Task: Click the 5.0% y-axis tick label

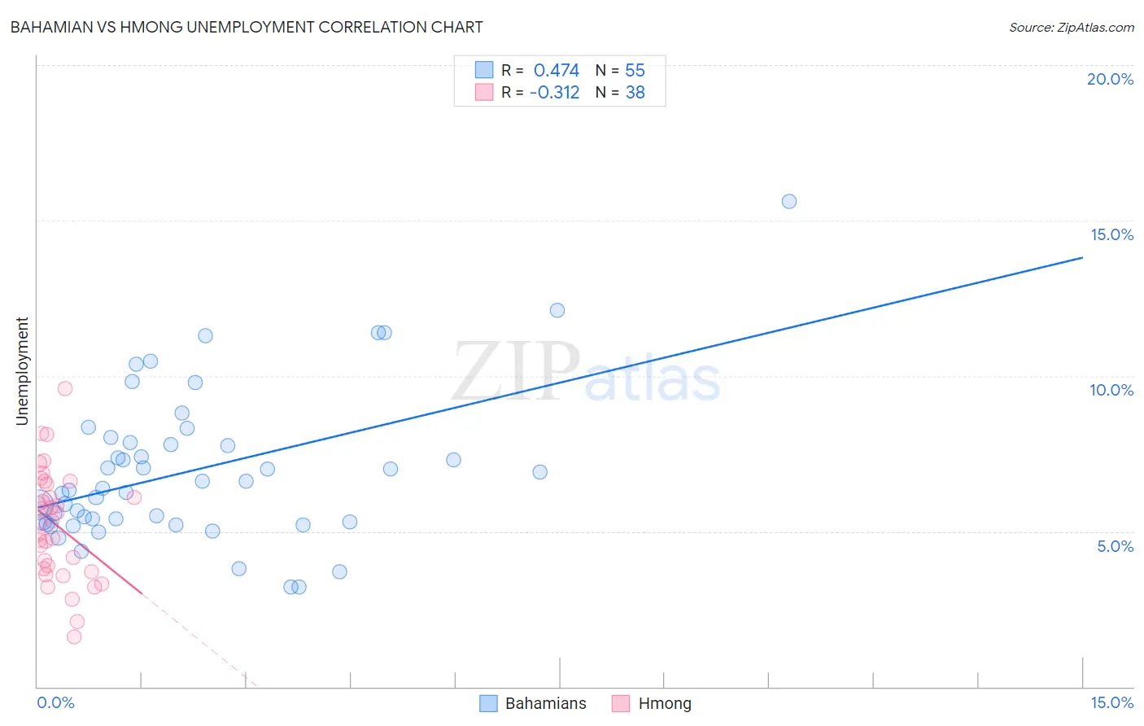Action: 1115,546
